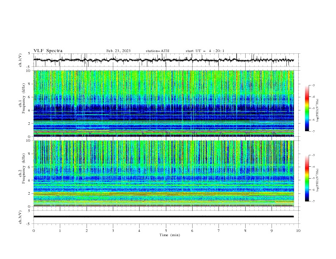Viewport: 336px width, 259px height.
Task: Click the ch.2 'Frequency (kHz)' axis label
Action: coord(24,168)
